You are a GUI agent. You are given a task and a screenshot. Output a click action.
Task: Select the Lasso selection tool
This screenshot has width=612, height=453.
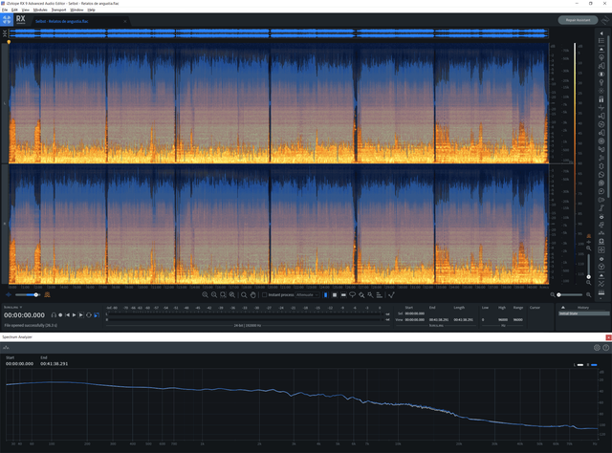[353, 295]
